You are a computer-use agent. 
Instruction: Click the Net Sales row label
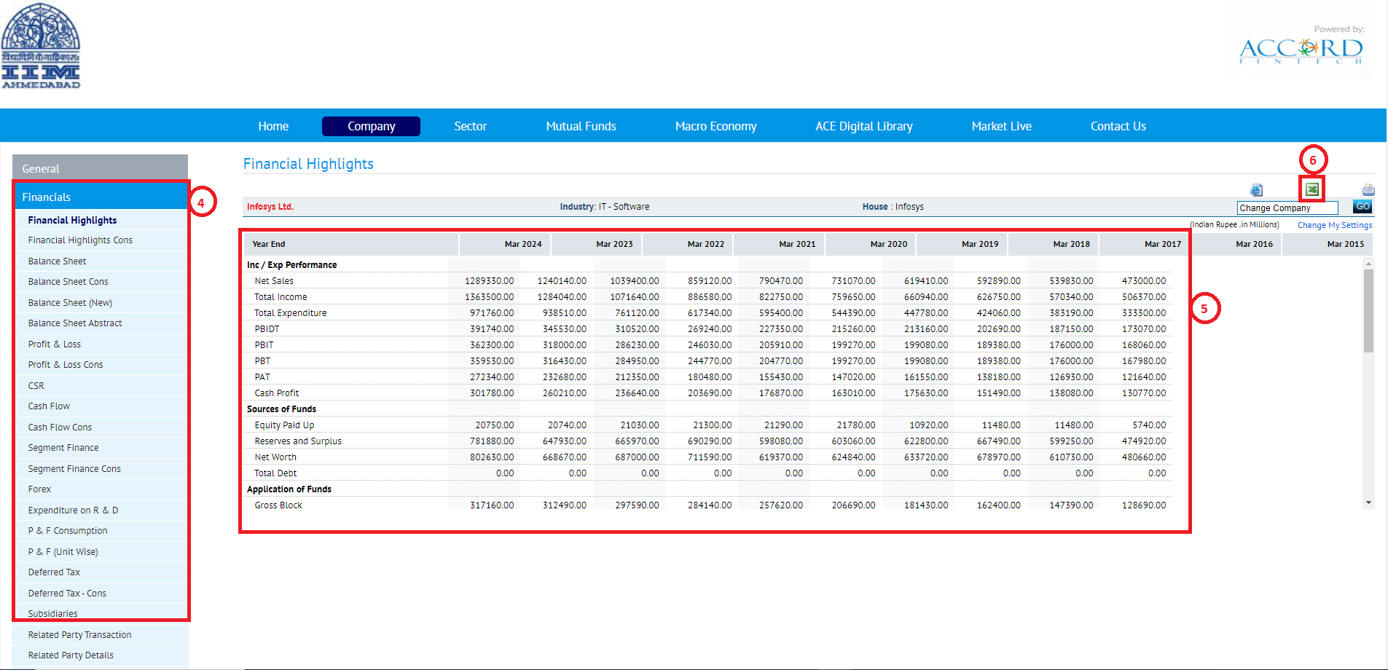[274, 281]
